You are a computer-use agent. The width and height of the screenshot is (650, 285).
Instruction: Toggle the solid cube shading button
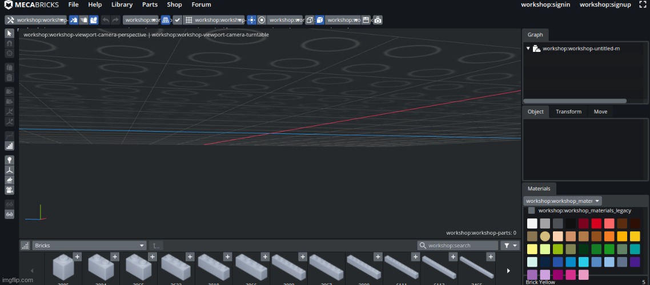[x=320, y=20]
